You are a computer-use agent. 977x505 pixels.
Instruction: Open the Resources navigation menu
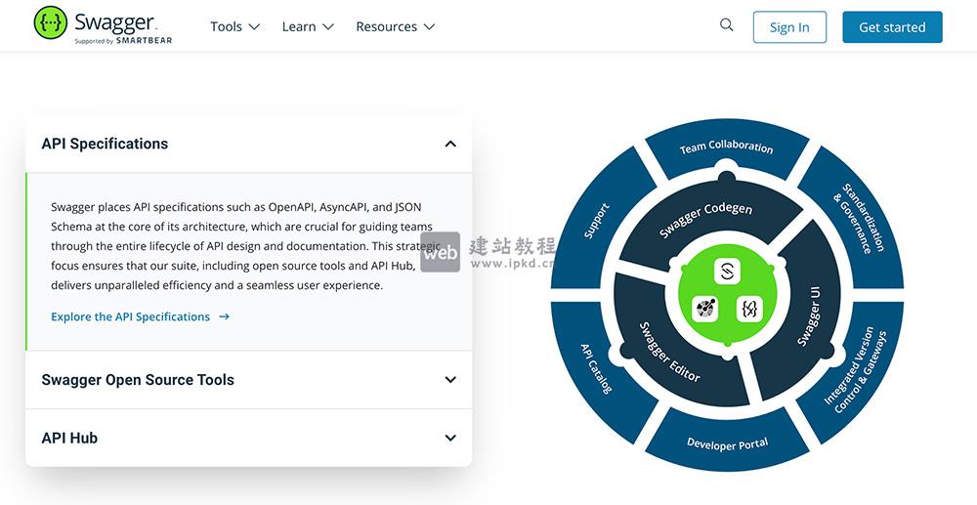(395, 26)
